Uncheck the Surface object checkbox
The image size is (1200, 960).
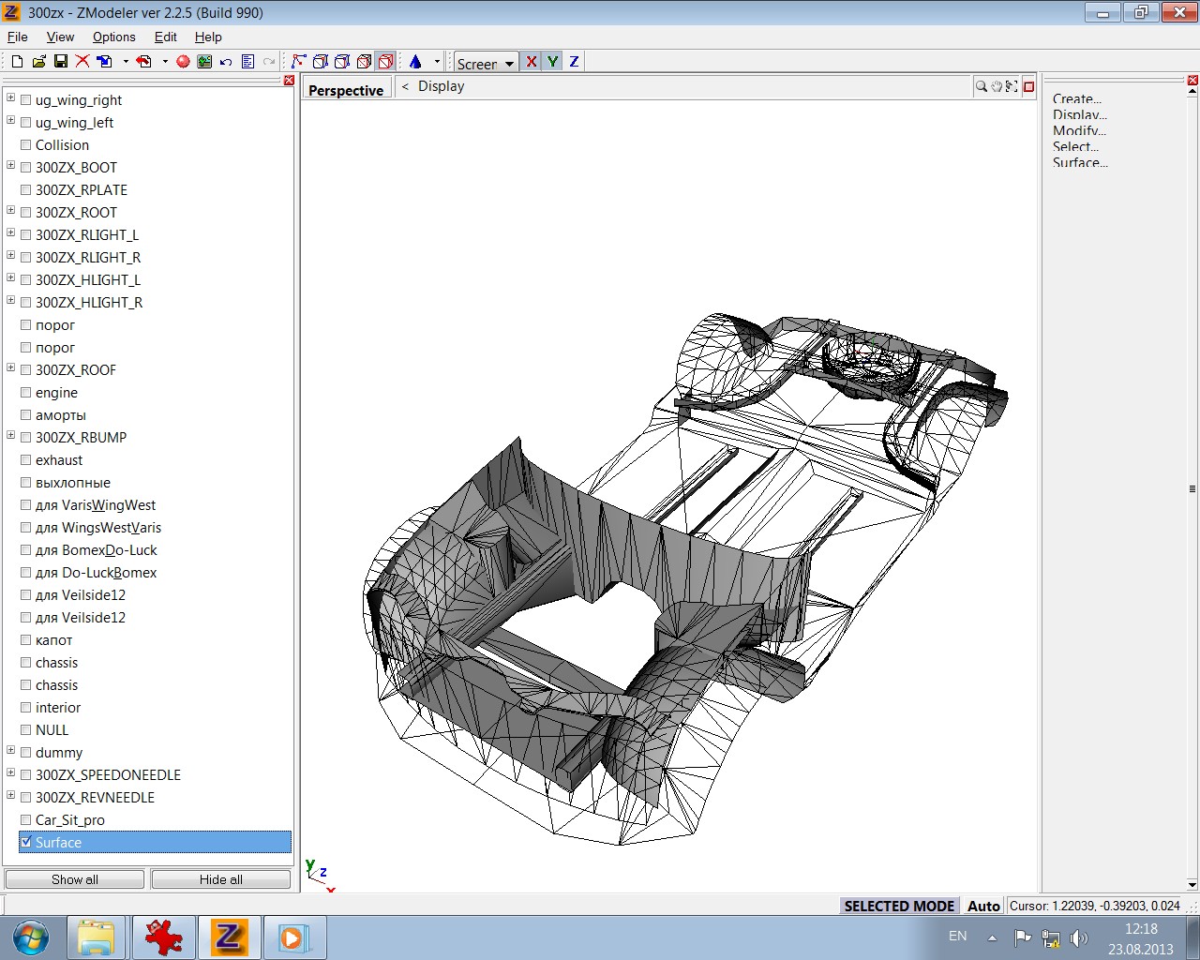point(26,842)
